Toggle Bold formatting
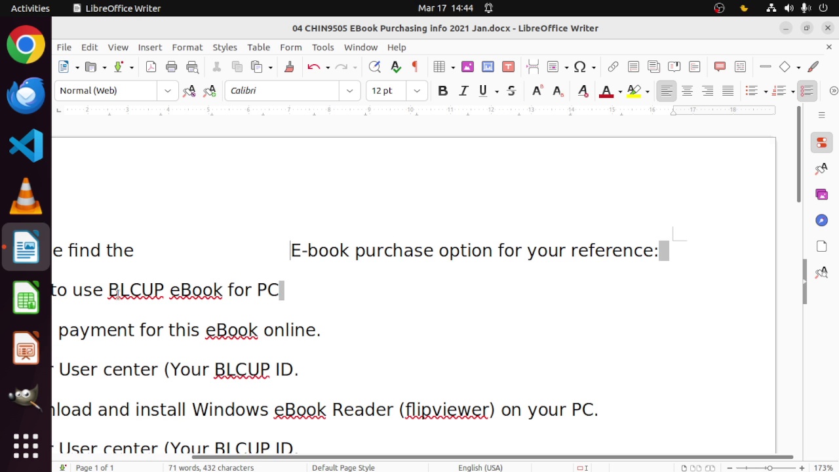 coord(442,91)
